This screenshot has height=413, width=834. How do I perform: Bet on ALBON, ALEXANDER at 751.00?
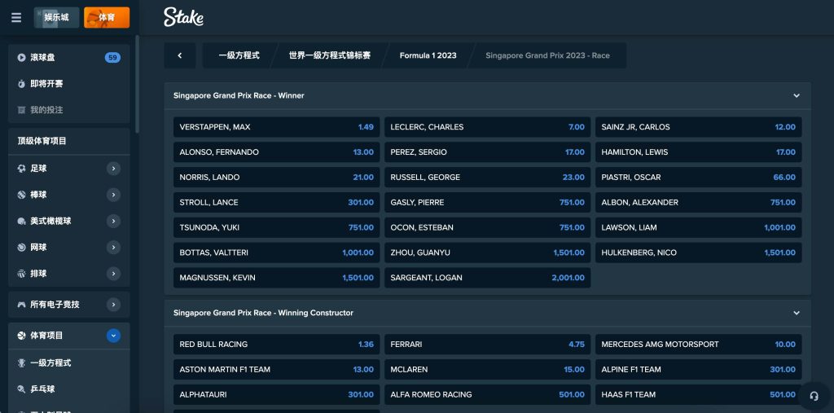tap(698, 202)
